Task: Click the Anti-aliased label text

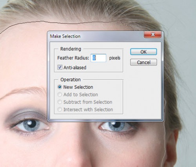Action: point(75,68)
